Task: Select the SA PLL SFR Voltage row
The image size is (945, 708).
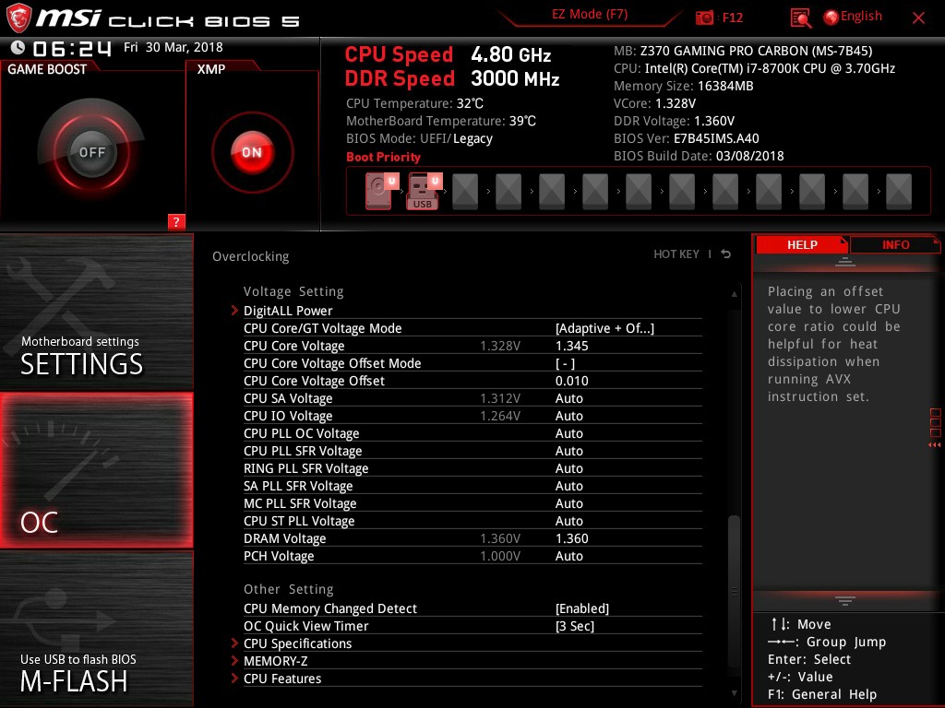Action: [472, 486]
